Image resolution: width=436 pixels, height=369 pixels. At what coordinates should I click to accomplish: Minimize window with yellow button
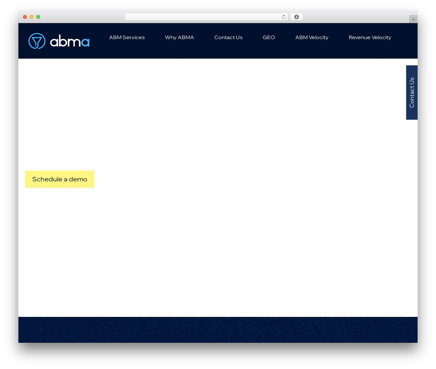coord(32,17)
